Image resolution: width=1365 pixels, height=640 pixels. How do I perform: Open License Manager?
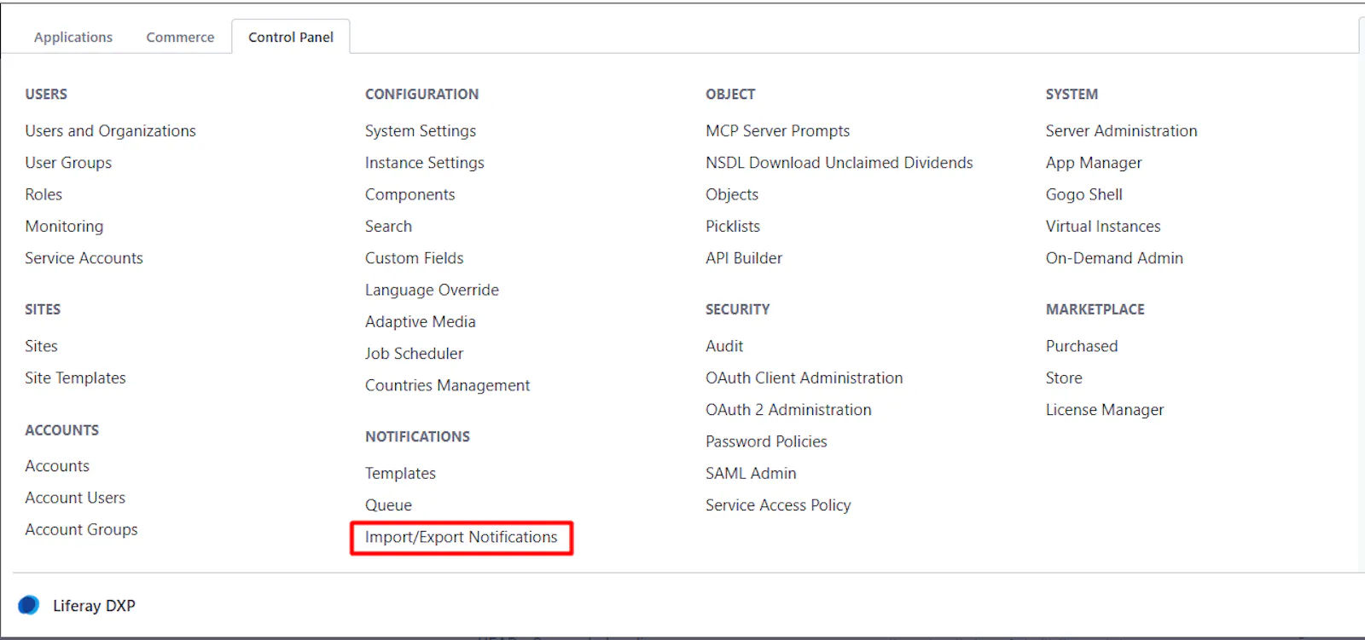coord(1104,410)
